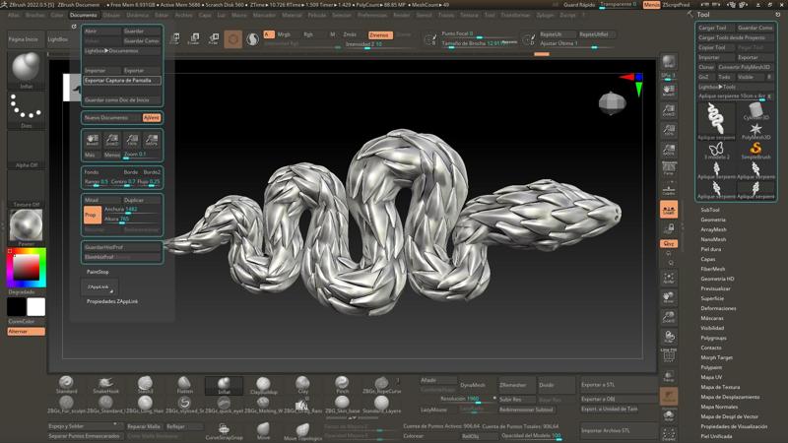Image resolution: width=788 pixels, height=443 pixels.
Task: Select the Move Topologico brush
Action: [x=302, y=431]
